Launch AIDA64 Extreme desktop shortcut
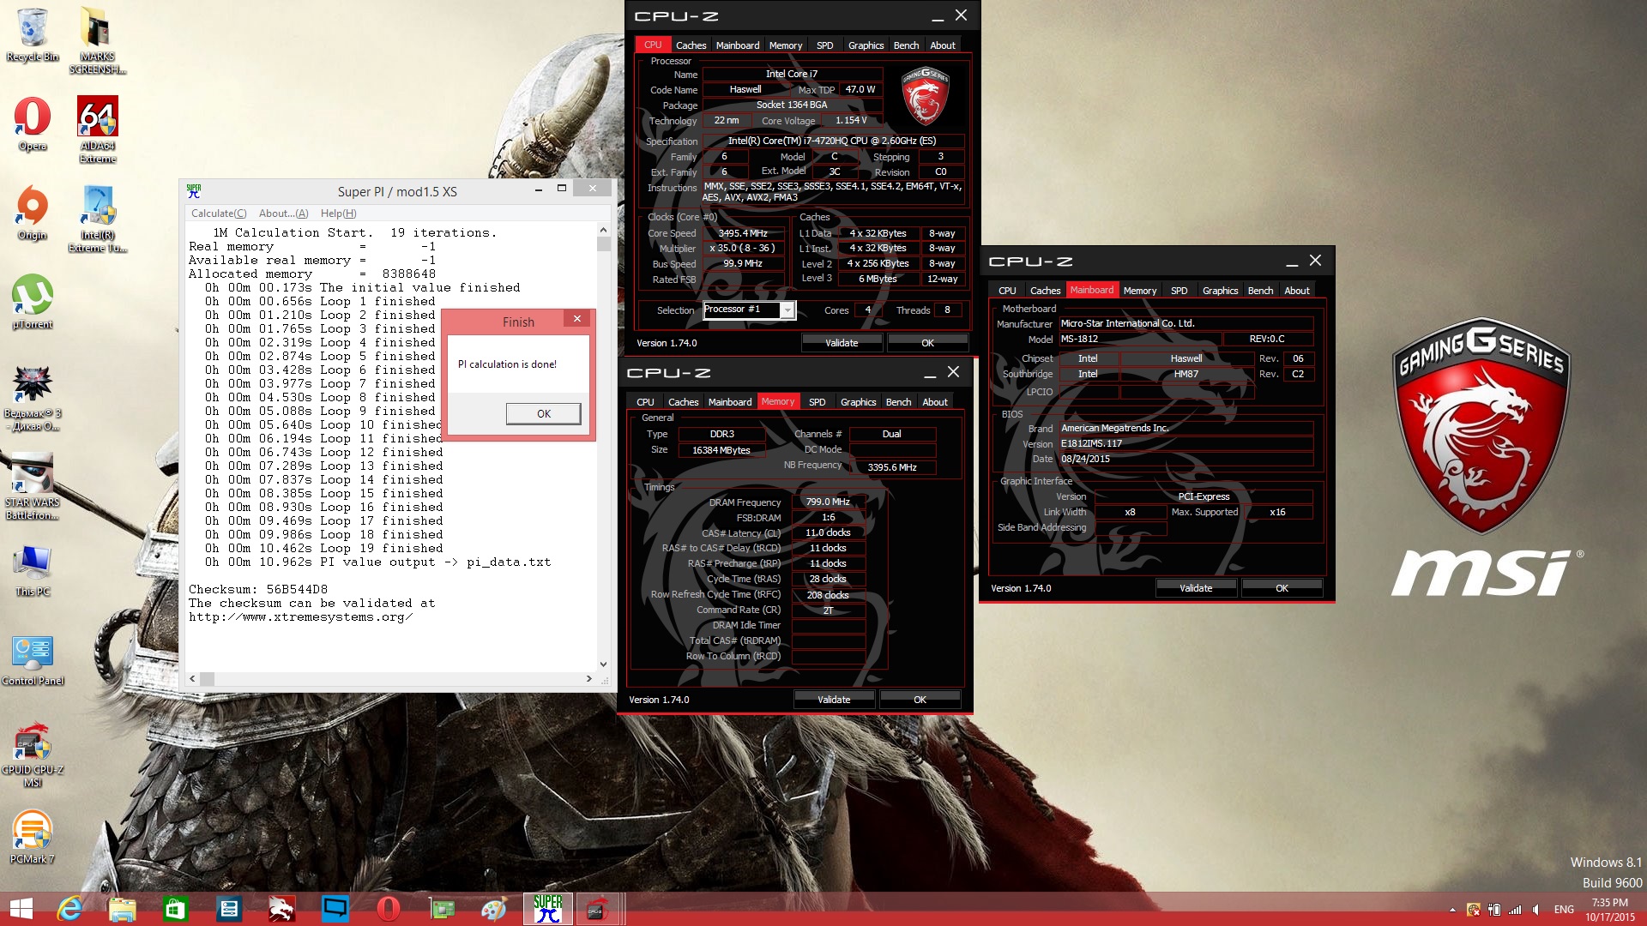Viewport: 1647px width, 926px height. coord(98,129)
